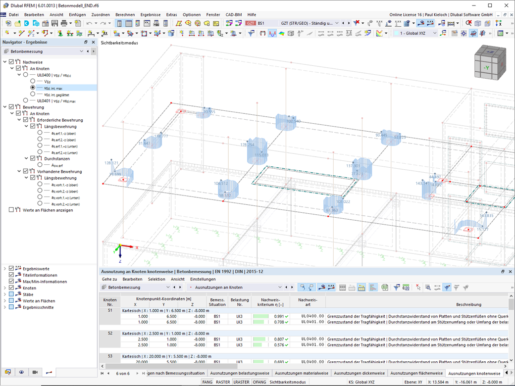515x386 pixels.
Task: Click the Undo arrow icon
Action: click(89, 23)
